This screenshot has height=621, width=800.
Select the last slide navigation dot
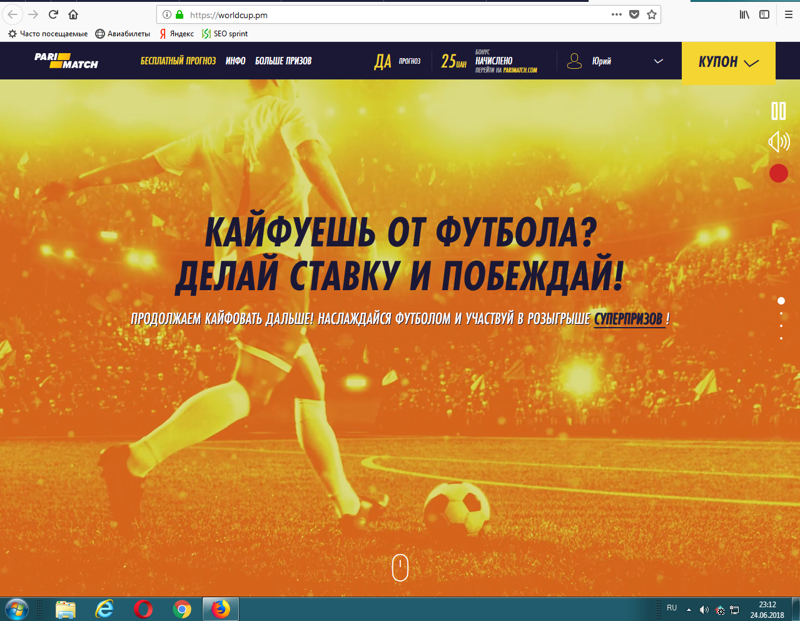(781, 338)
